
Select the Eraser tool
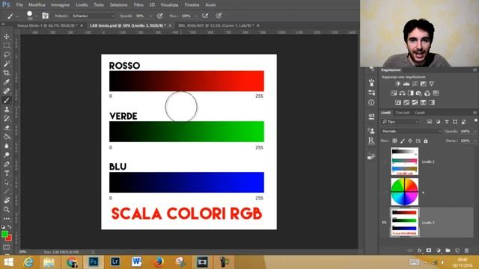pos(7,128)
